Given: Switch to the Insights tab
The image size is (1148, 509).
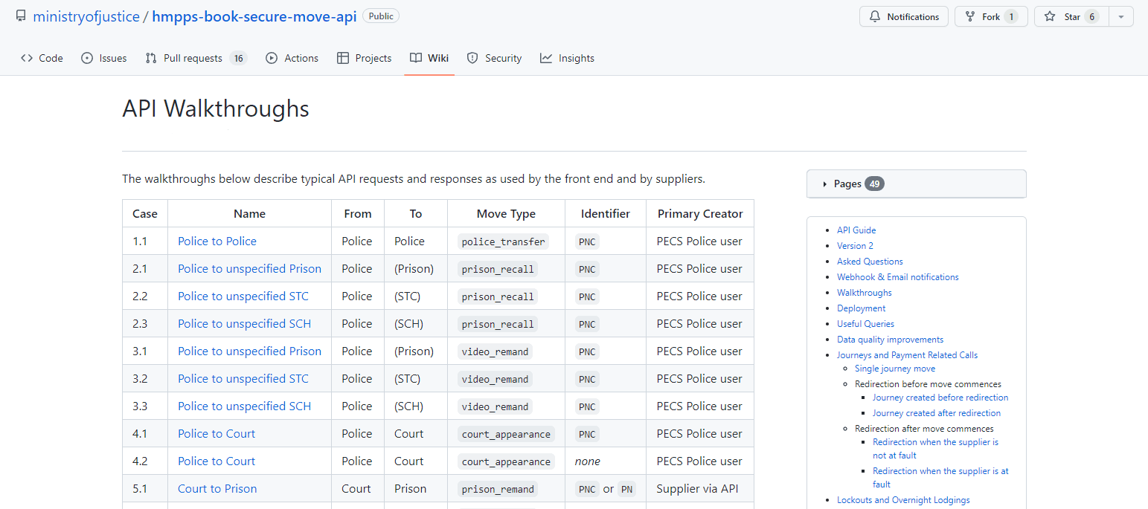Looking at the screenshot, I should [x=567, y=58].
